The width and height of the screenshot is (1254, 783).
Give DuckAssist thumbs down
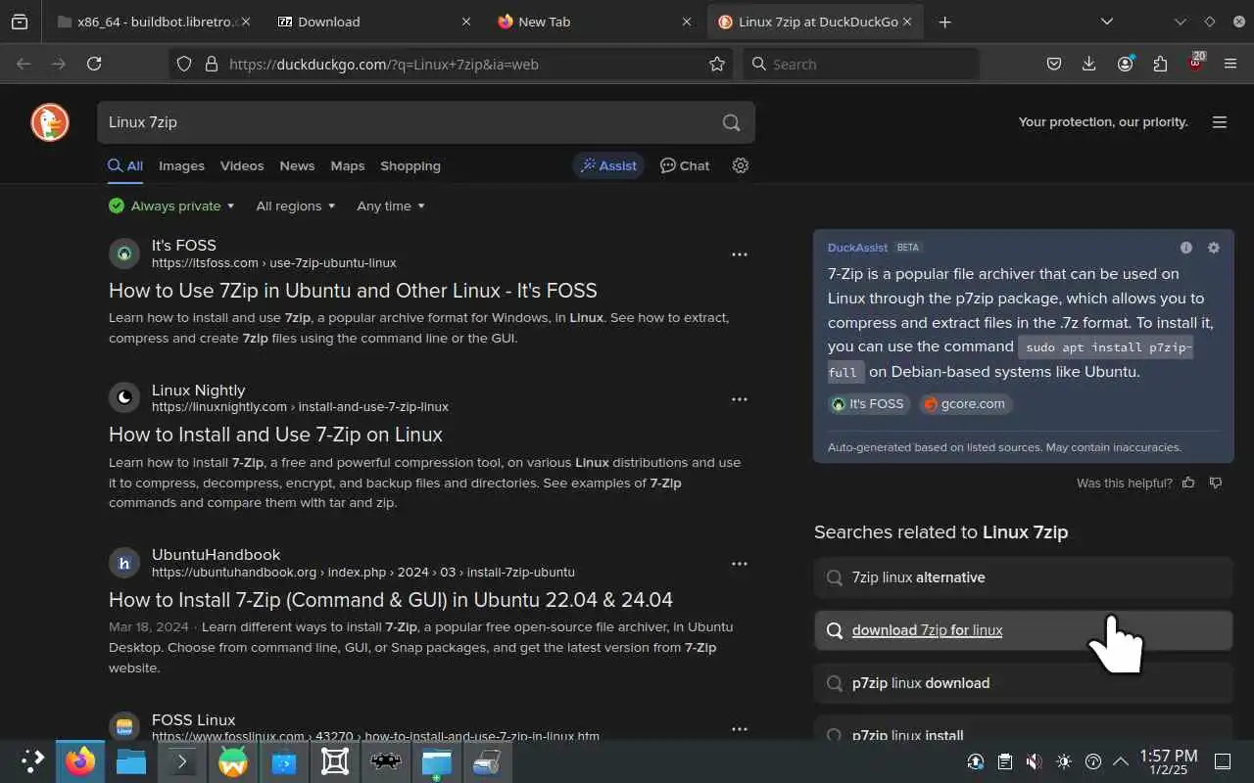tap(1216, 483)
